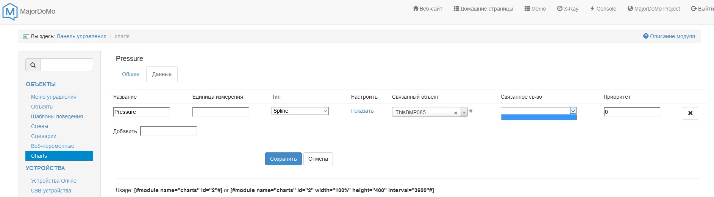Open the Console from top bar
Screen dimensions: 714x197
click(603, 9)
